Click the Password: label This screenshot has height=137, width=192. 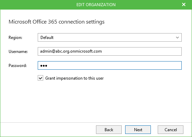[17, 66]
